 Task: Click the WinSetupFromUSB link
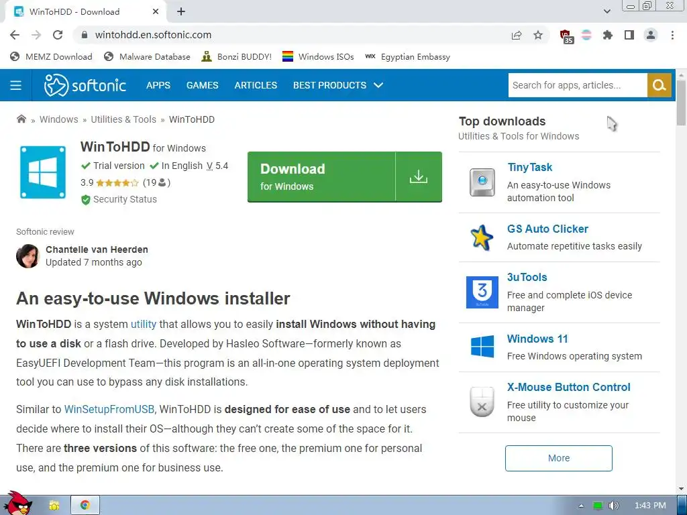(x=109, y=410)
